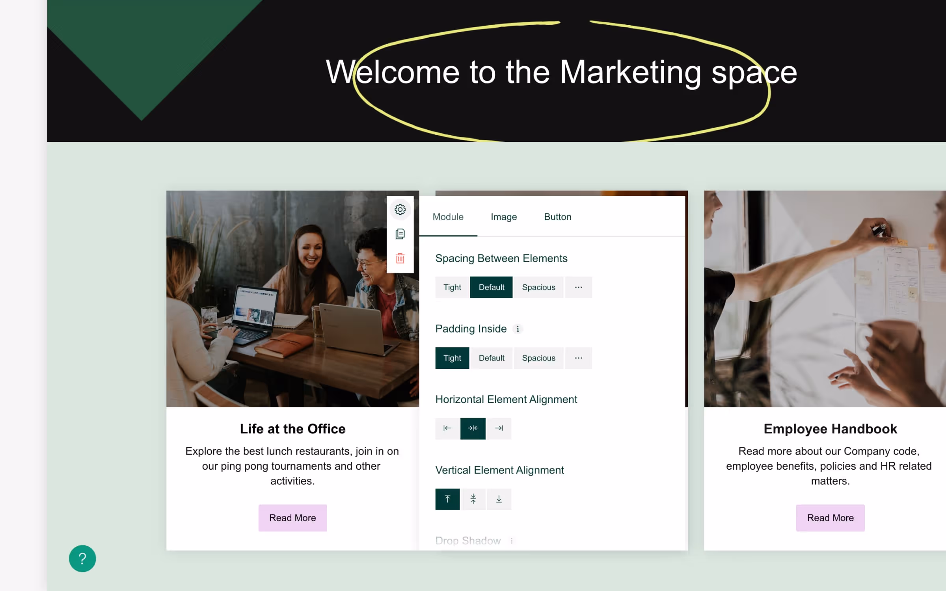The image size is (946, 591).
Task: Click Read More under Life at the Office
Action: [x=292, y=518]
